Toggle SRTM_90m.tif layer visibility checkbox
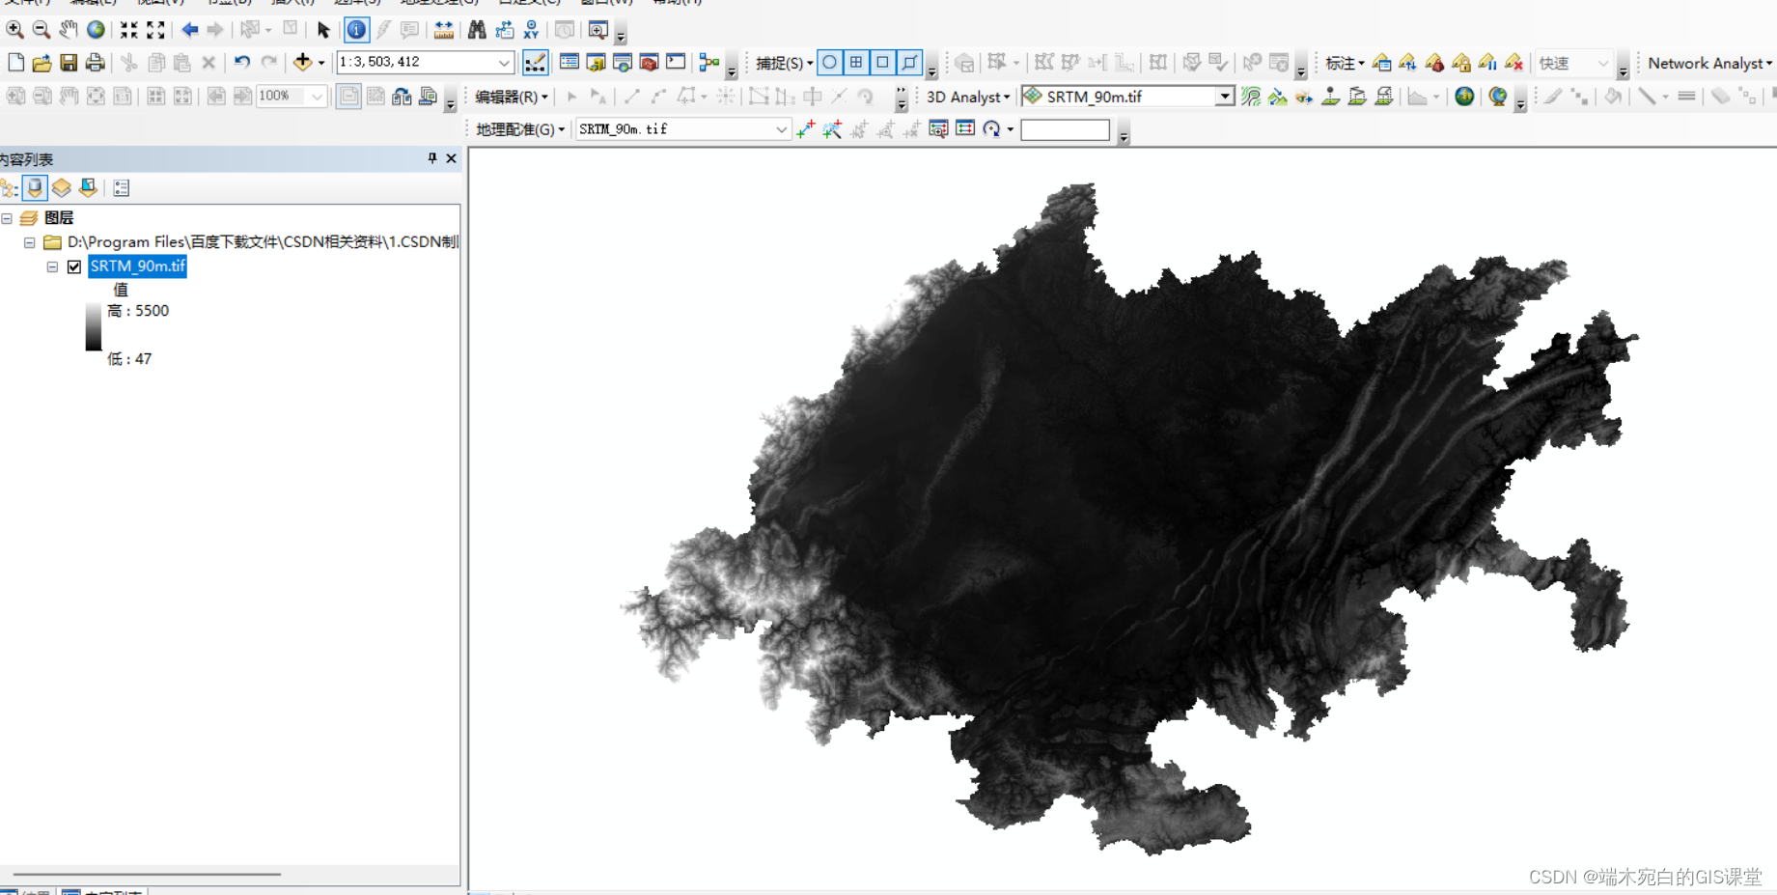This screenshot has height=895, width=1777. point(74,266)
